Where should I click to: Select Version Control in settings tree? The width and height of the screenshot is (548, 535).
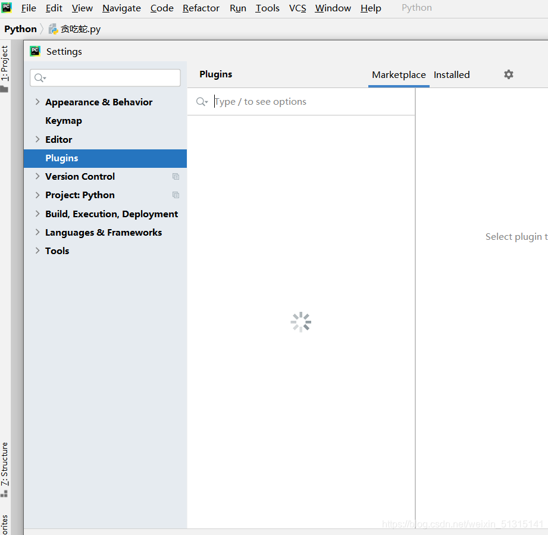click(x=80, y=177)
